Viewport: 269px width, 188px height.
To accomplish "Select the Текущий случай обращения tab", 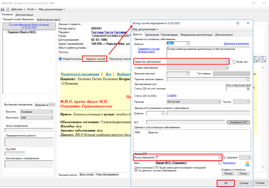I will click(18, 19).
